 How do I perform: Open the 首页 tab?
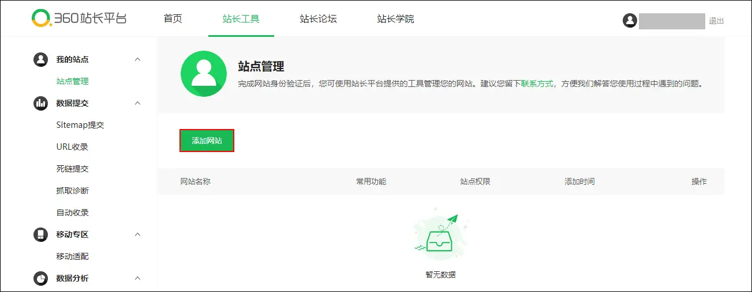pyautogui.click(x=173, y=19)
